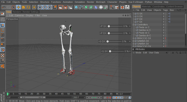The height and width of the screenshot is (102, 187).
Task: Select the Rotate tool icon
Action: (x=28, y=7)
